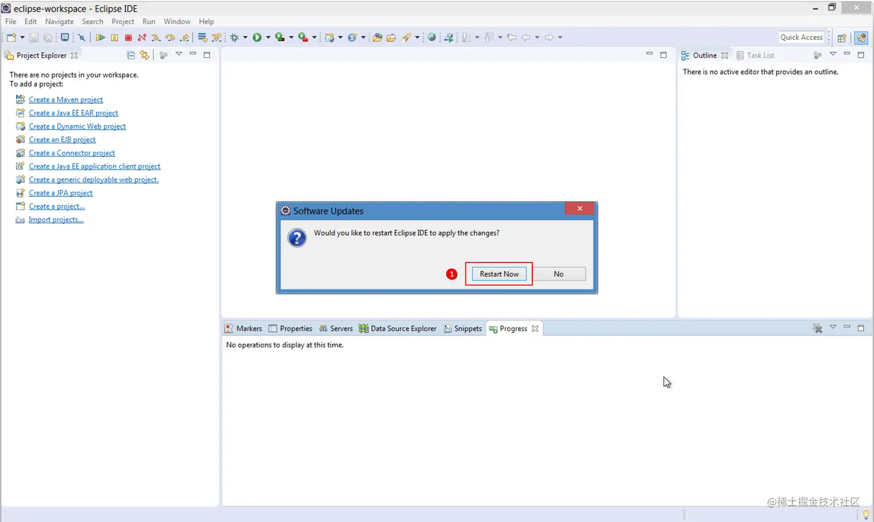Click the New file toolbar icon
874x522 pixels.
[11, 38]
